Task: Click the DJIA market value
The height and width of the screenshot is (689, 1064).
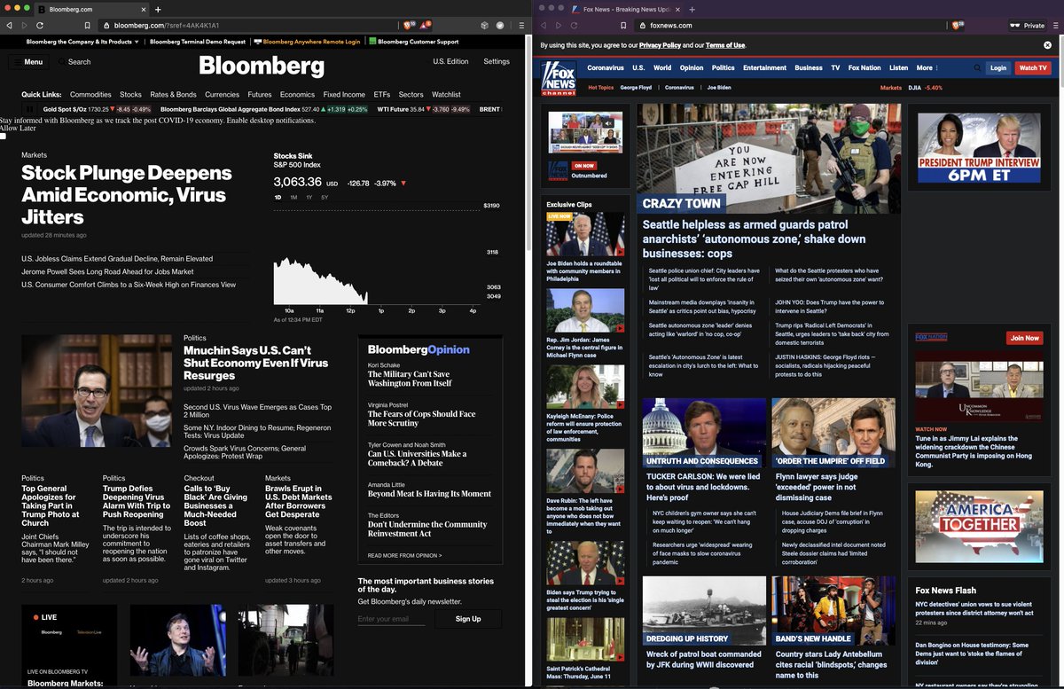Action: [x=933, y=88]
